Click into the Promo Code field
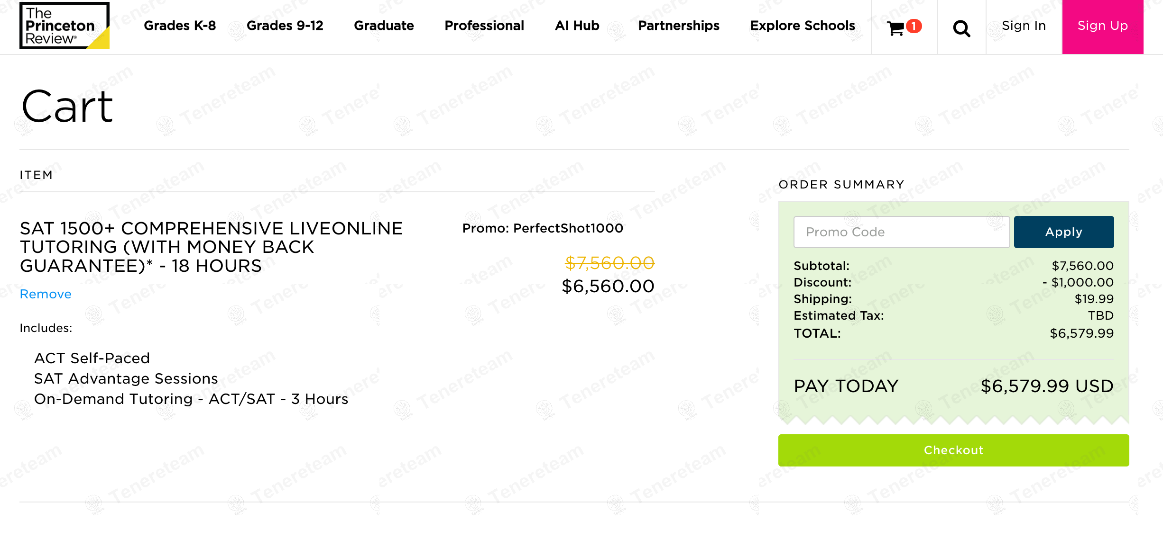The image size is (1163, 538). click(901, 232)
